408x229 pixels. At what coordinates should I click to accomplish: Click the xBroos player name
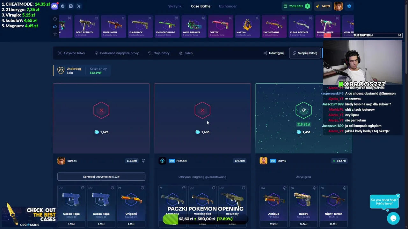(x=72, y=161)
